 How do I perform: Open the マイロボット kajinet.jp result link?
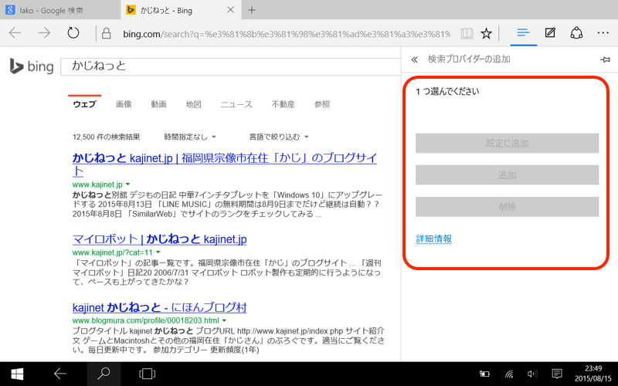click(x=159, y=239)
